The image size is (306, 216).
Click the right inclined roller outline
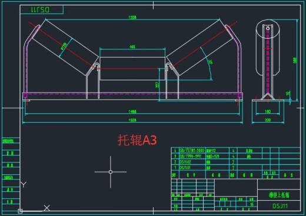(199, 48)
